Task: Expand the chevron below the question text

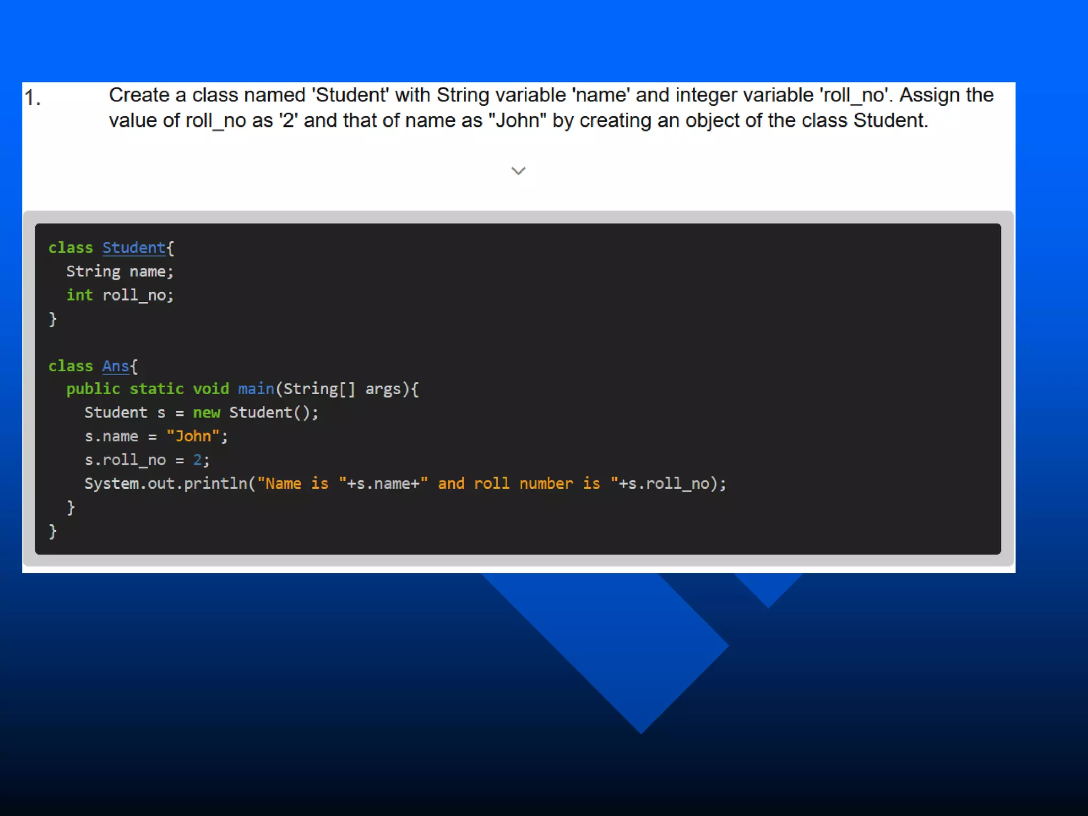Action: coord(518,171)
